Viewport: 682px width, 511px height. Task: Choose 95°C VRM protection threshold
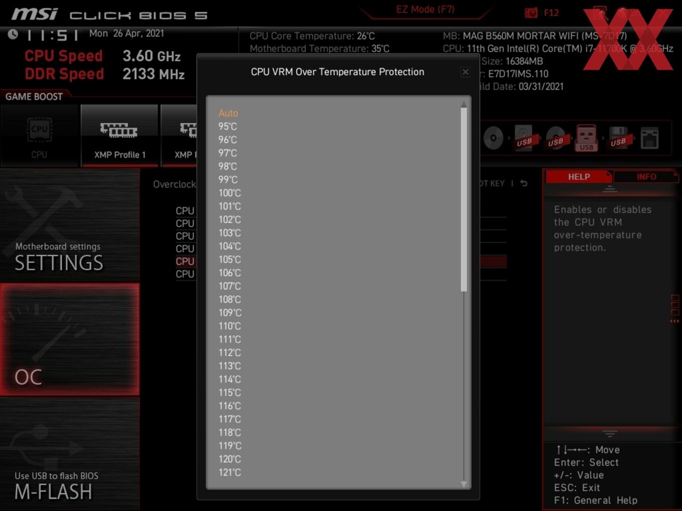[x=228, y=127]
